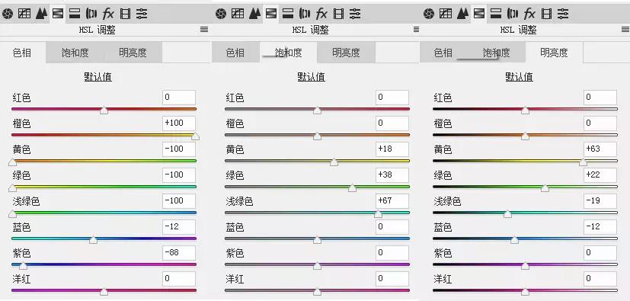Open fx Effects icon in Hue panel

pos(108,14)
